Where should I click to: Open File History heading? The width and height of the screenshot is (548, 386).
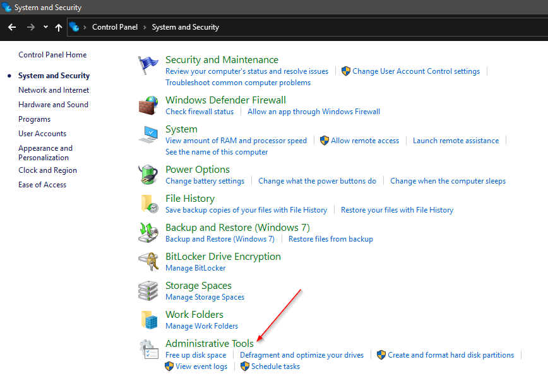190,199
